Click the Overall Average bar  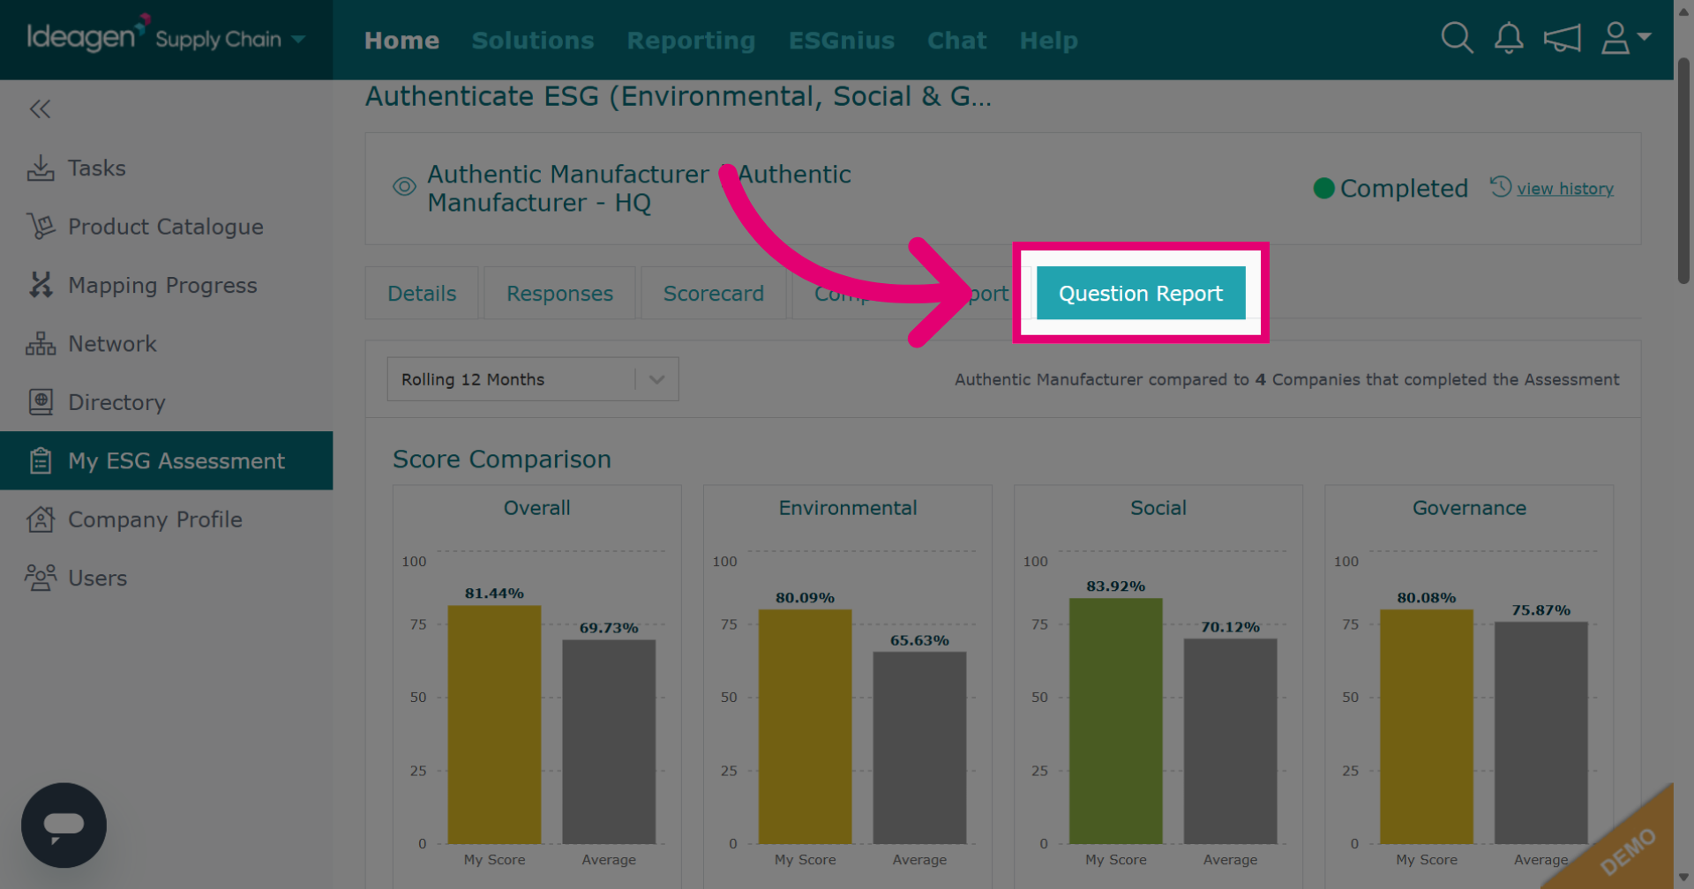tap(609, 742)
